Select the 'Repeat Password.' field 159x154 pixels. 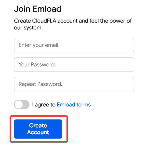click(x=74, y=84)
